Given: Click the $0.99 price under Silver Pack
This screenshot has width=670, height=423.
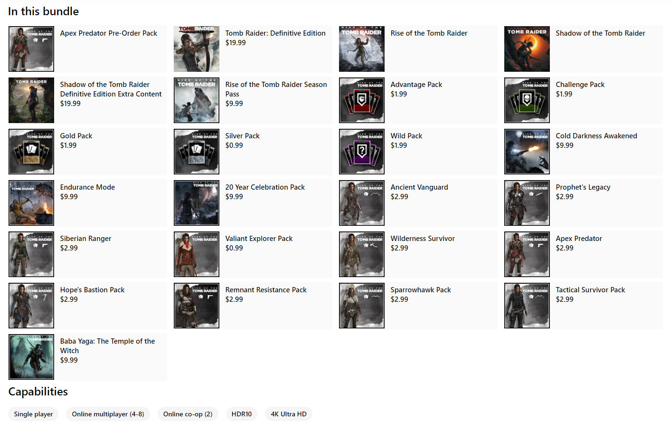Looking at the screenshot, I should 234,145.
